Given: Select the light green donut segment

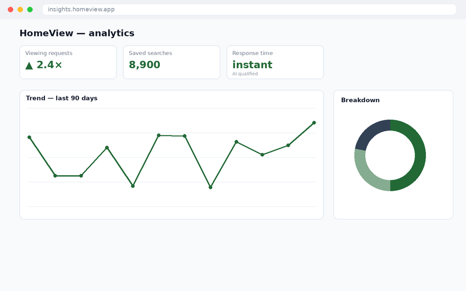Looking at the screenshot, I should tap(366, 172).
